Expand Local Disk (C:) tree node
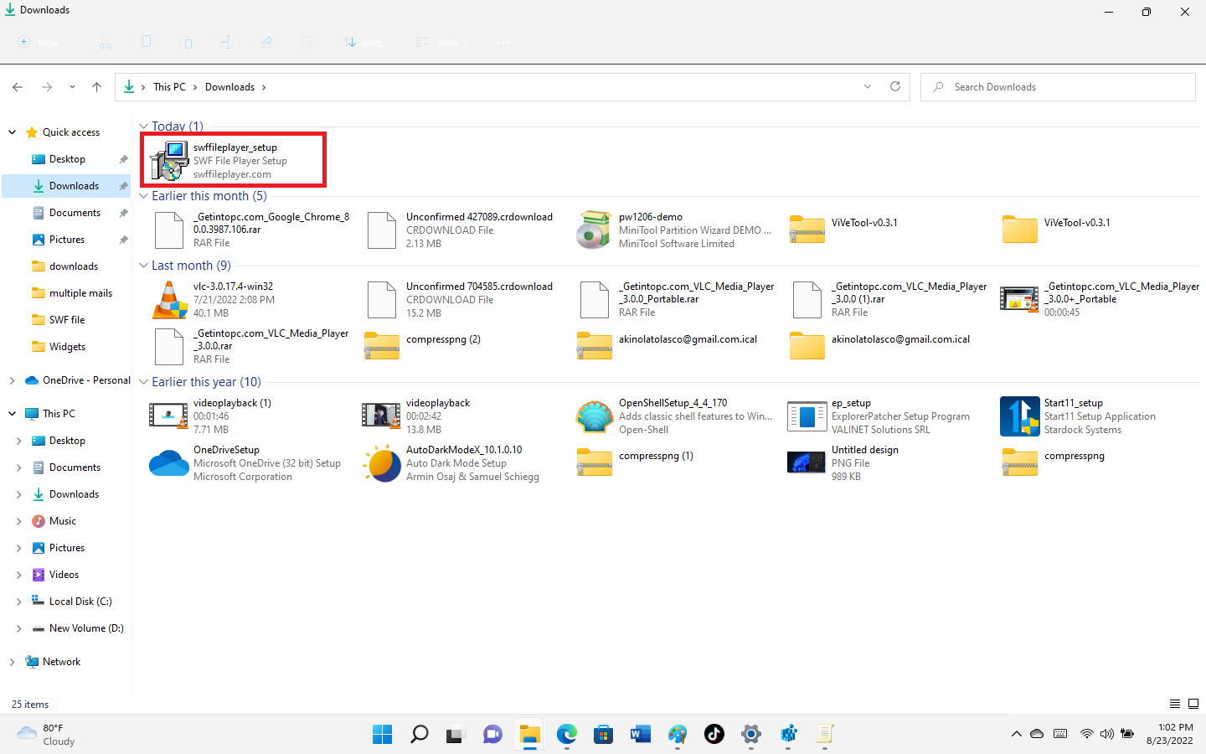This screenshot has height=754, width=1206. click(18, 602)
